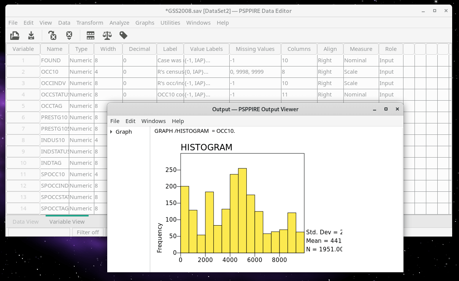Screen dimensions: 459x281
Task: Maximize the Output Viewer window
Action: pos(386,109)
